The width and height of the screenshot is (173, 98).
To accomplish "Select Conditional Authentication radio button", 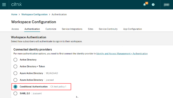I will point(15,87).
